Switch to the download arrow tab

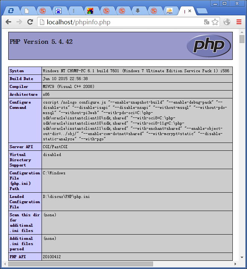(138, 11)
